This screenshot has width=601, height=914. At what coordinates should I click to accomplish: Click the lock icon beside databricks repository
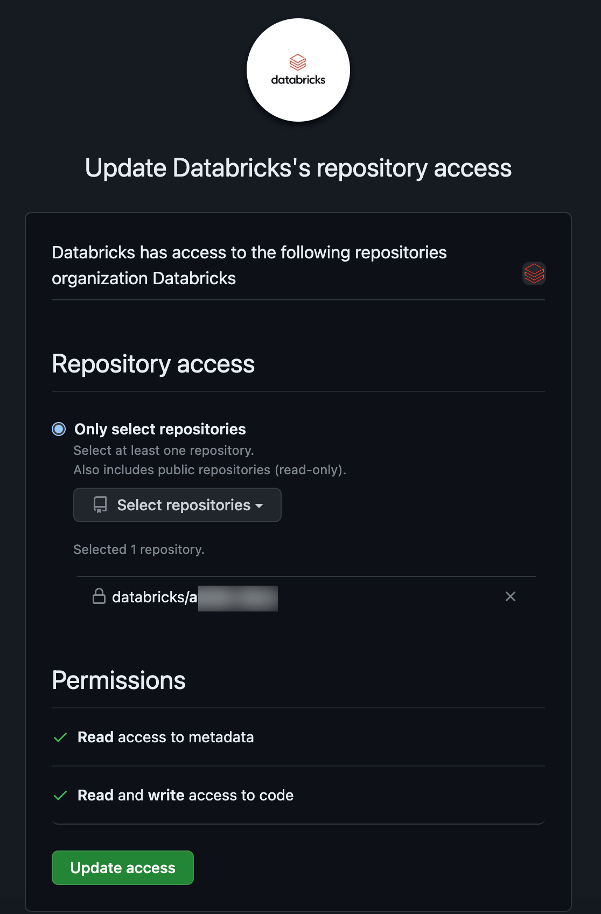click(x=99, y=596)
